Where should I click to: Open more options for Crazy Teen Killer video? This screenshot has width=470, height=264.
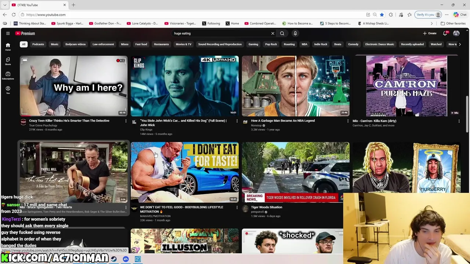coord(126,121)
